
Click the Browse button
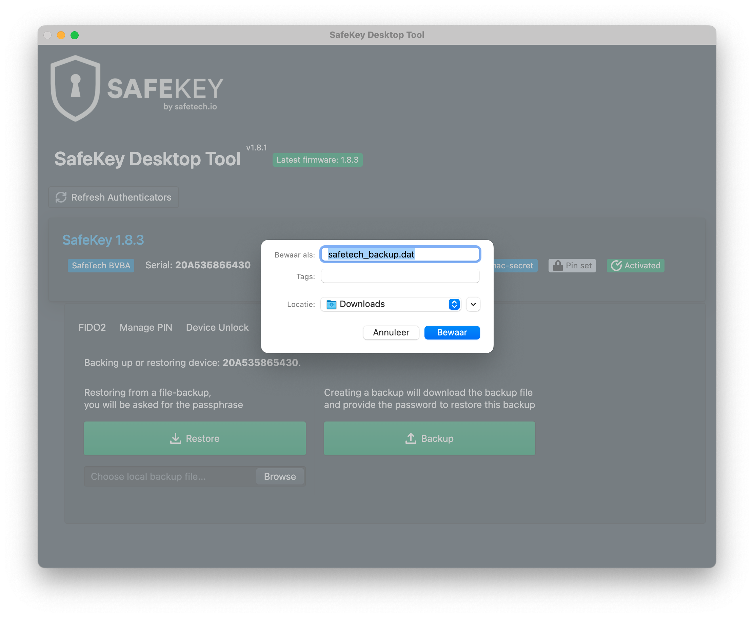(280, 476)
